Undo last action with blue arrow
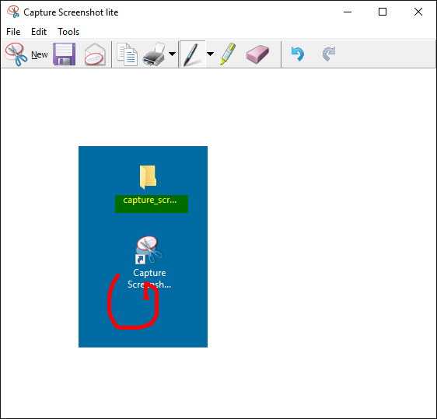The width and height of the screenshot is (437, 419). point(297,54)
